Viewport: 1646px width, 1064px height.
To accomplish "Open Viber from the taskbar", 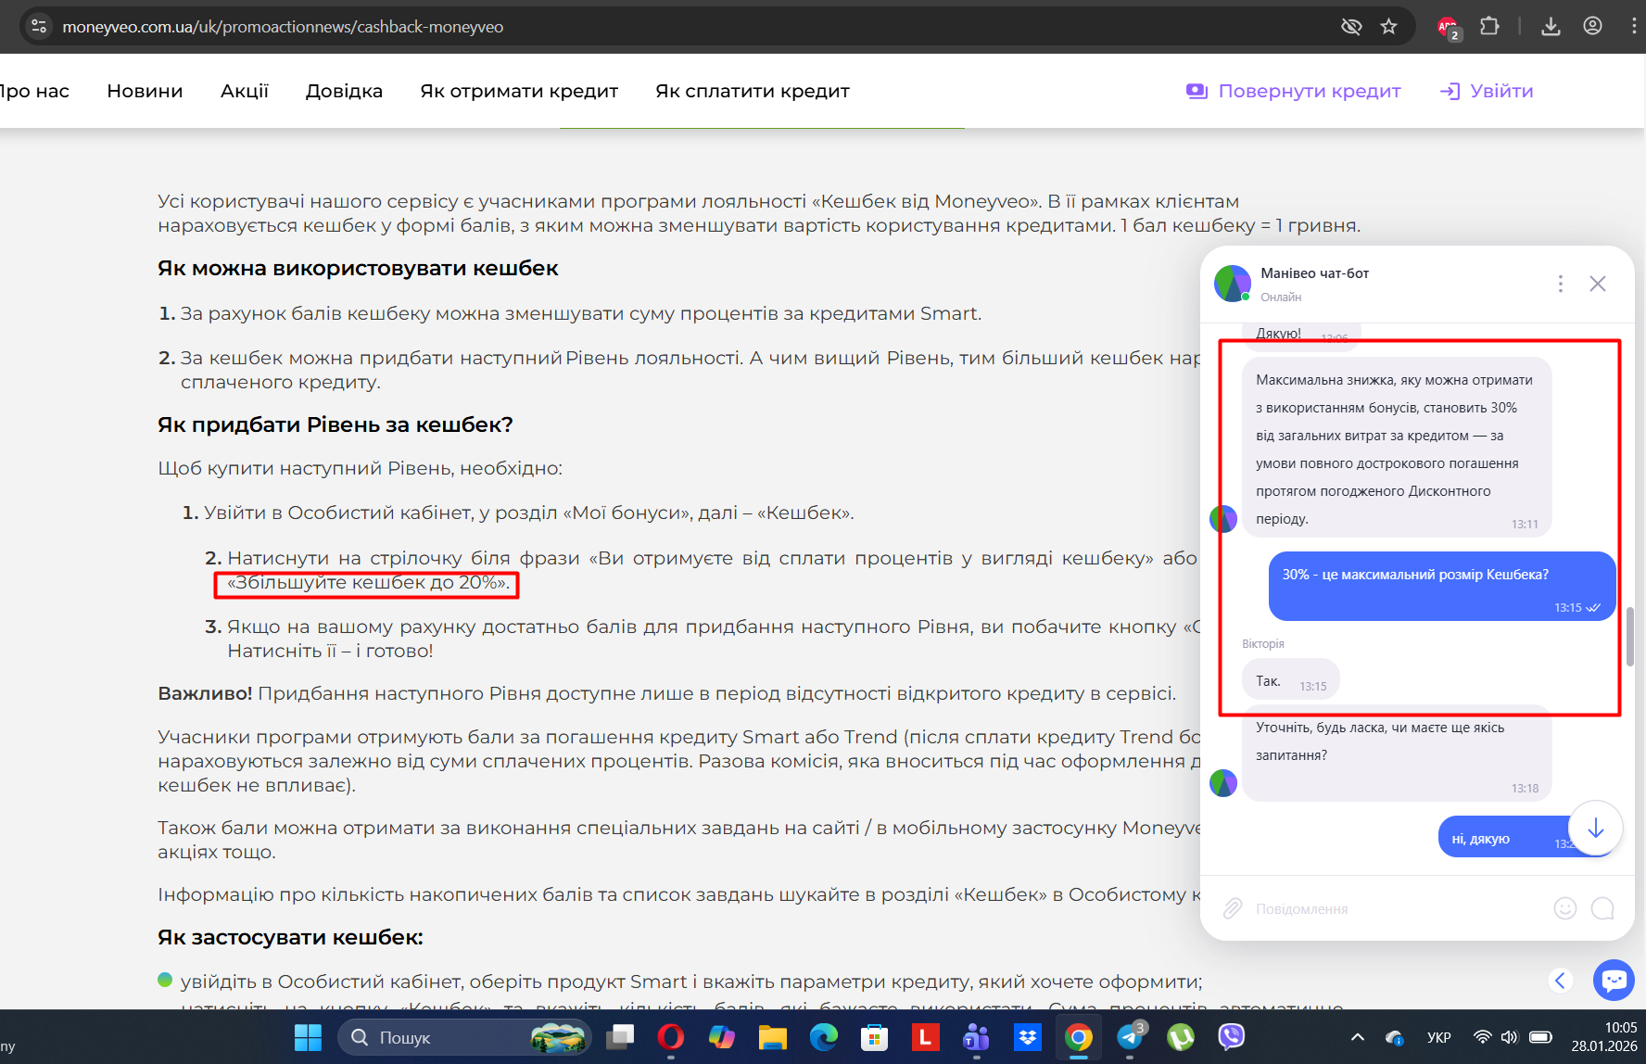I will [1232, 1037].
